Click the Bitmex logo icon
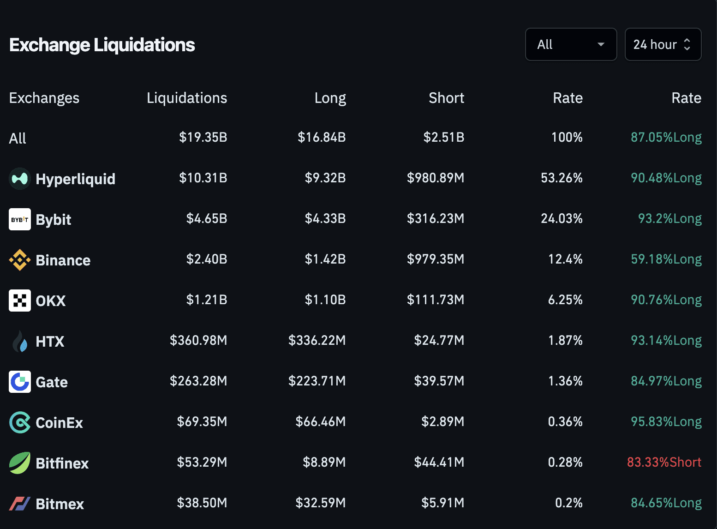Viewport: 717px width, 529px height. coord(20,504)
